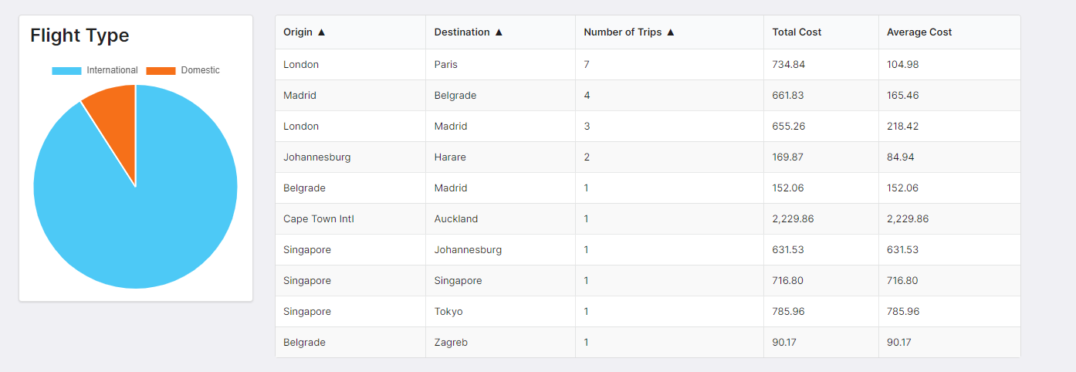Click the orange Domestic legend swatch
This screenshot has height=372, width=1076.
[x=161, y=71]
